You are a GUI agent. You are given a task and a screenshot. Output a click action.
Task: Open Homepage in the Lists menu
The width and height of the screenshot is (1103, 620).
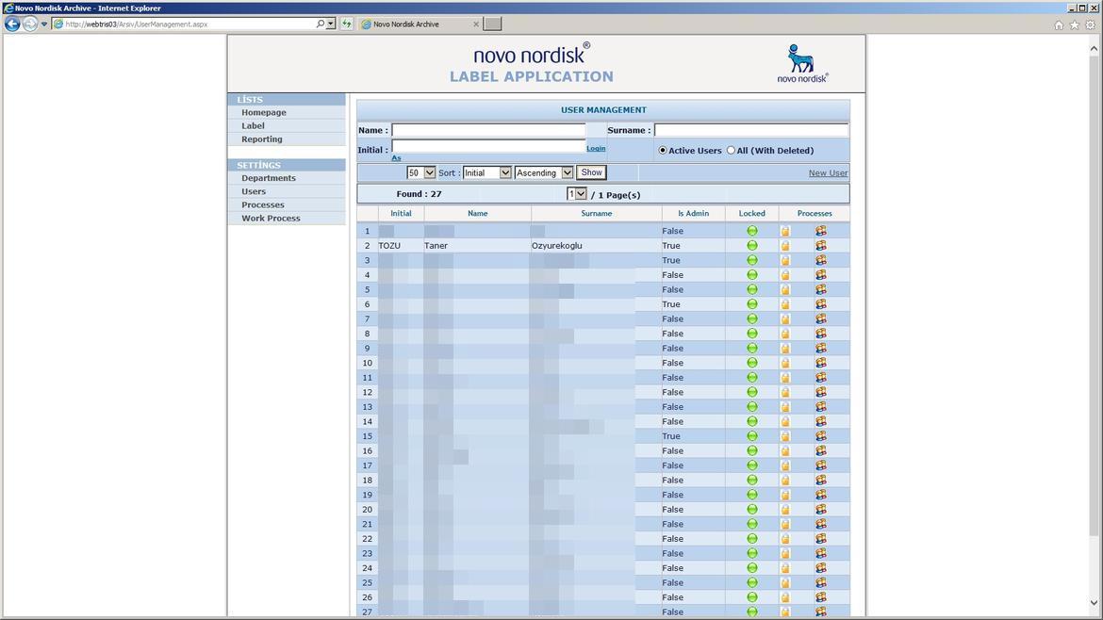point(264,112)
